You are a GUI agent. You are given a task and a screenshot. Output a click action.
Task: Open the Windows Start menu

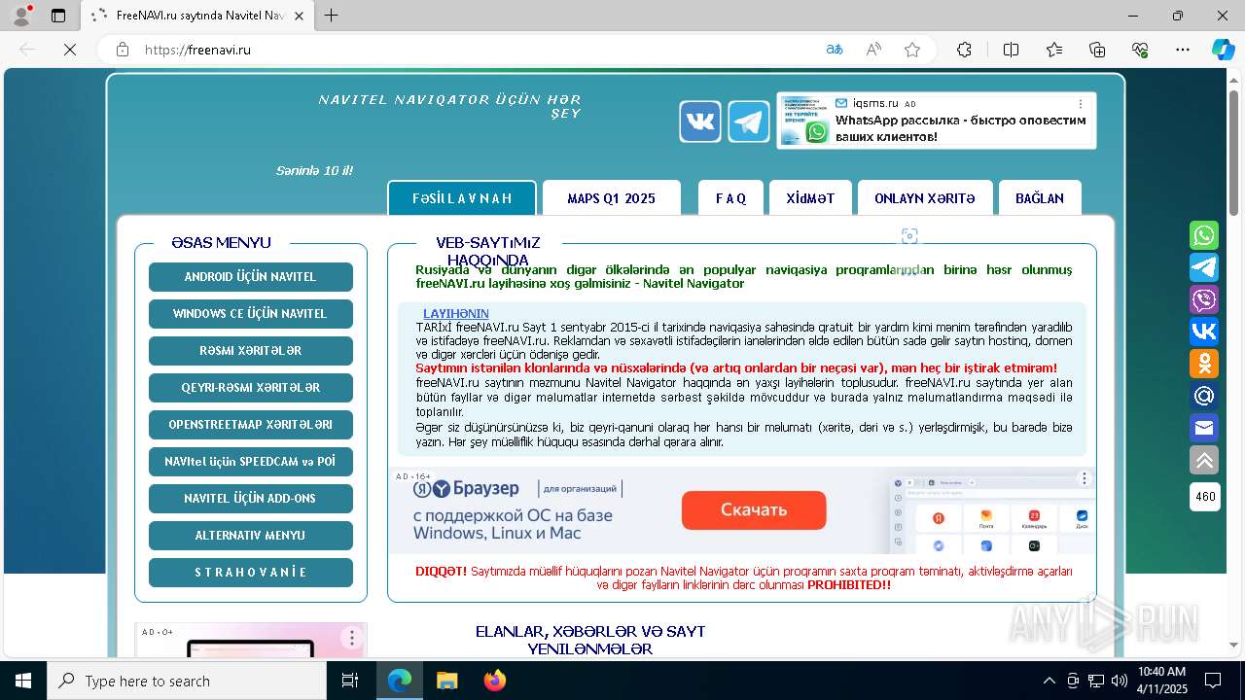(x=22, y=681)
